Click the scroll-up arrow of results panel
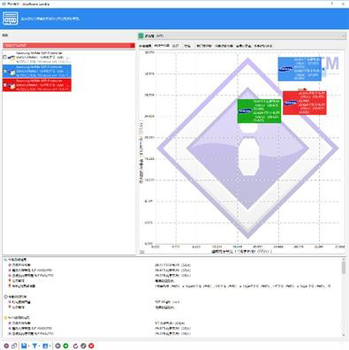The width and height of the screenshot is (349, 350). click(344, 259)
